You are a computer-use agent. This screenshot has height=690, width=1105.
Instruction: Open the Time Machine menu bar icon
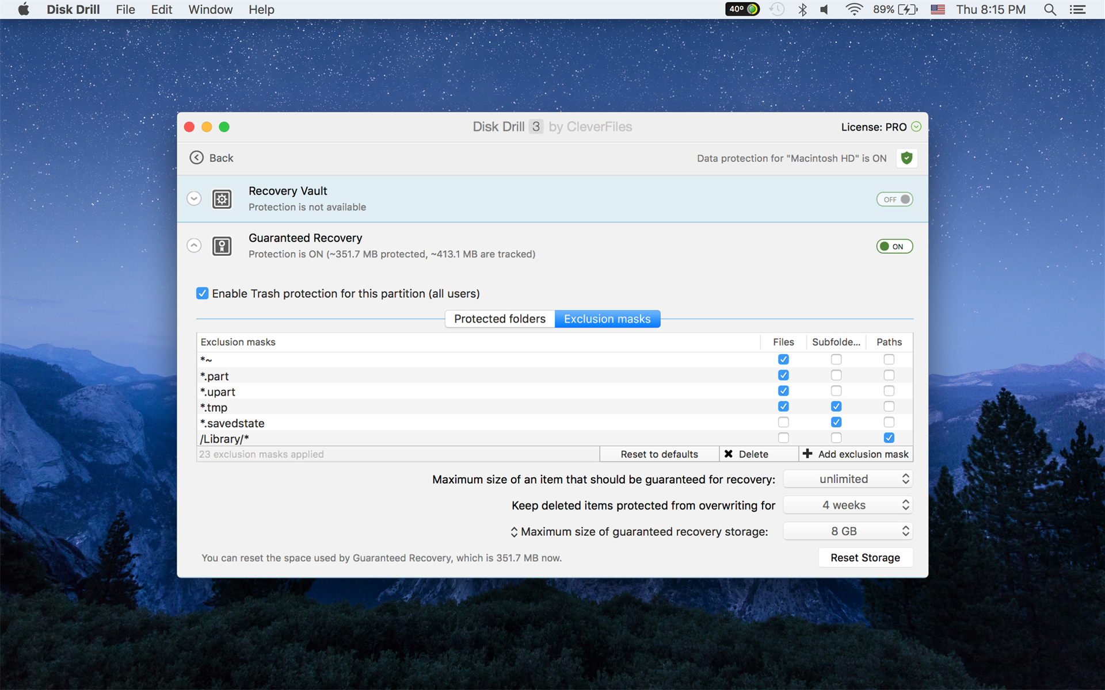[777, 10]
